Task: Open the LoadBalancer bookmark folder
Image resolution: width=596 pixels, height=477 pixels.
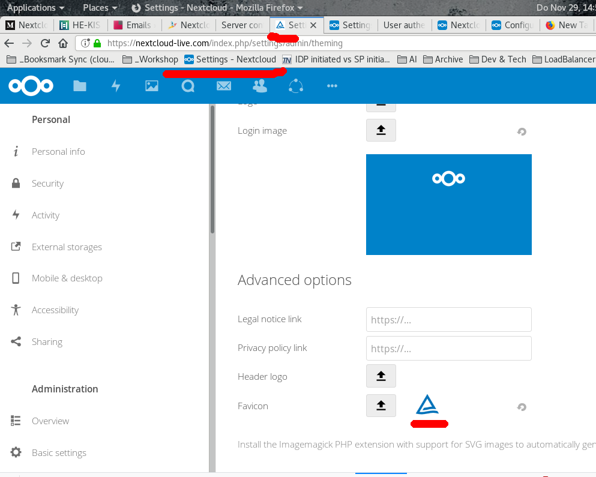Action: pyautogui.click(x=564, y=59)
